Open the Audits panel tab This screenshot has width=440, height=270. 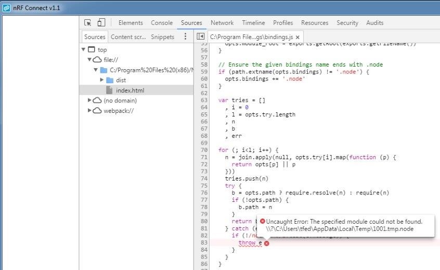pos(374,23)
